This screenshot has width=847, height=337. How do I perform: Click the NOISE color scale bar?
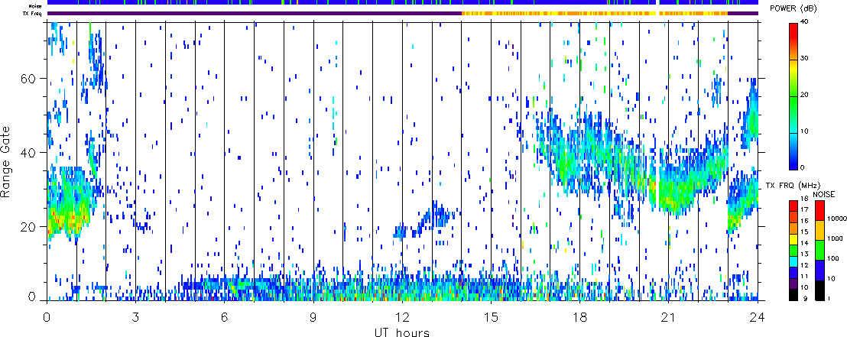coord(819,251)
